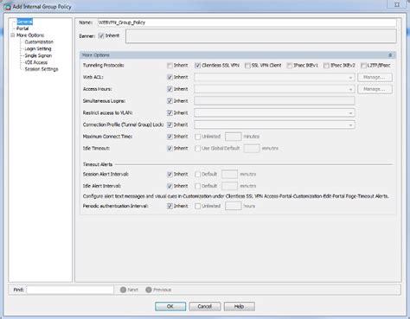Uncheck Simultaneous Logins Inherit checkbox
410x319 pixels.
[x=170, y=101]
